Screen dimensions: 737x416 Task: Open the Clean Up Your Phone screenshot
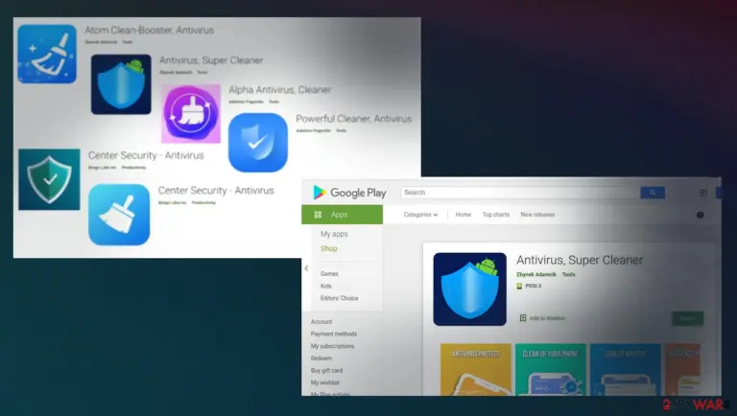tap(551, 370)
